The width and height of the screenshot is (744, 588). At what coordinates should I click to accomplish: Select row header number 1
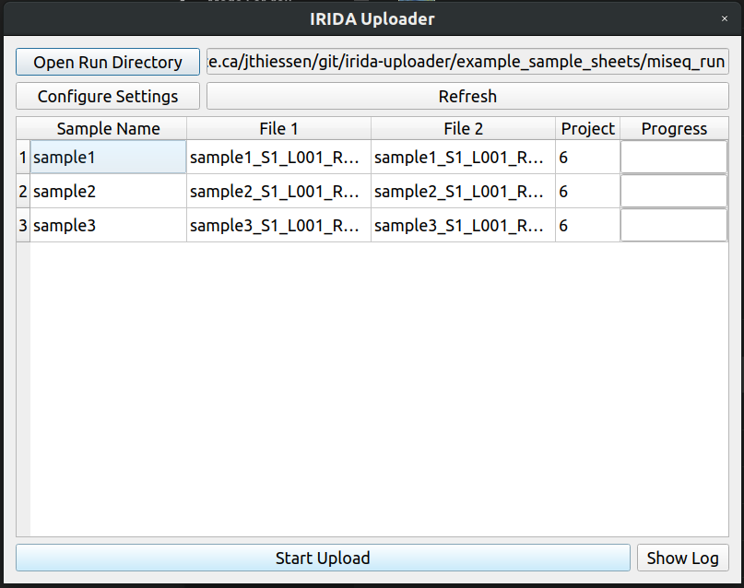23,157
